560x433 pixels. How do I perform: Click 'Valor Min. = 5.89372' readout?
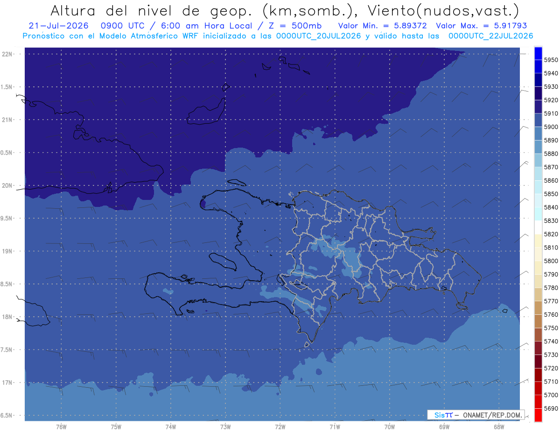382,26
